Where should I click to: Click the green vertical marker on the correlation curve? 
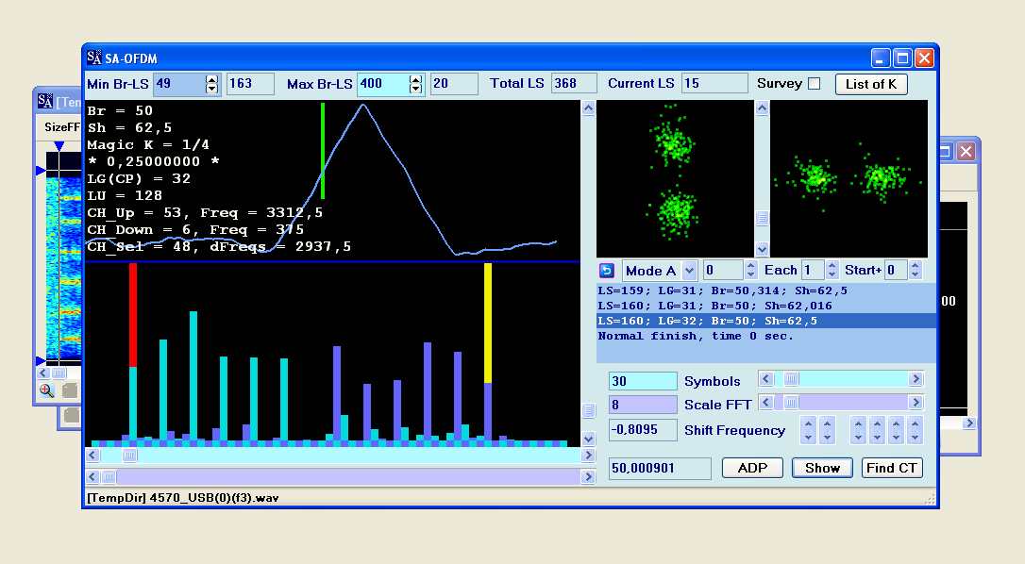point(322,150)
